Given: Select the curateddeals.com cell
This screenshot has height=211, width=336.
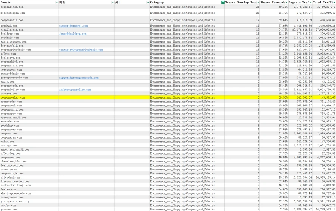Looking at the screenshot, I should point(29,74).
